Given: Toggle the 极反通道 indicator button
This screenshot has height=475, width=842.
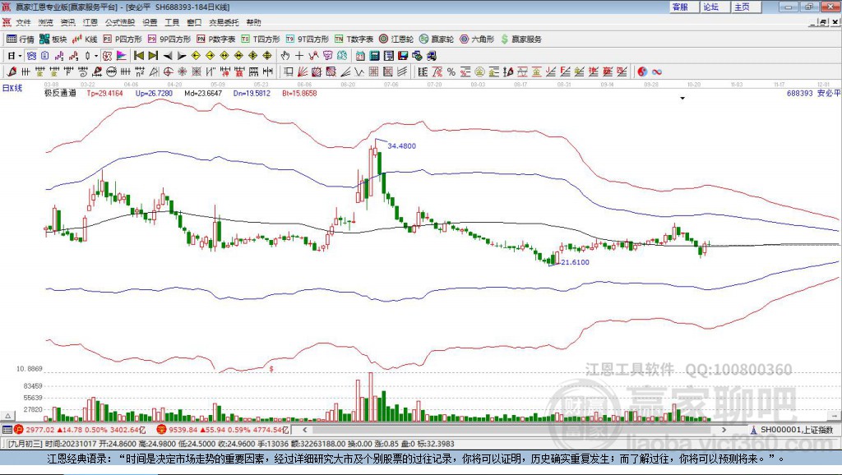Looking at the screenshot, I should point(60,94).
